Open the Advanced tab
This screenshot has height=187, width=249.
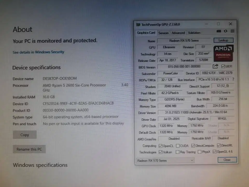[178, 33]
